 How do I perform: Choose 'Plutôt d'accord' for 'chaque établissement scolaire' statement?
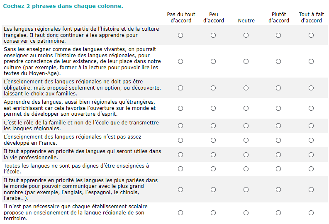point(278,213)
